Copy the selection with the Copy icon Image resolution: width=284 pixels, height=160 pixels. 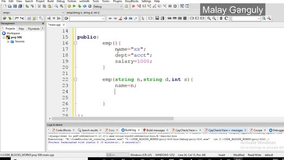tap(44, 6)
